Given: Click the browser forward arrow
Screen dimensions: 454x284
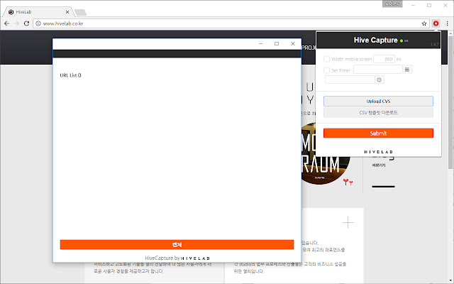Looking at the screenshot, I should (x=16, y=23).
